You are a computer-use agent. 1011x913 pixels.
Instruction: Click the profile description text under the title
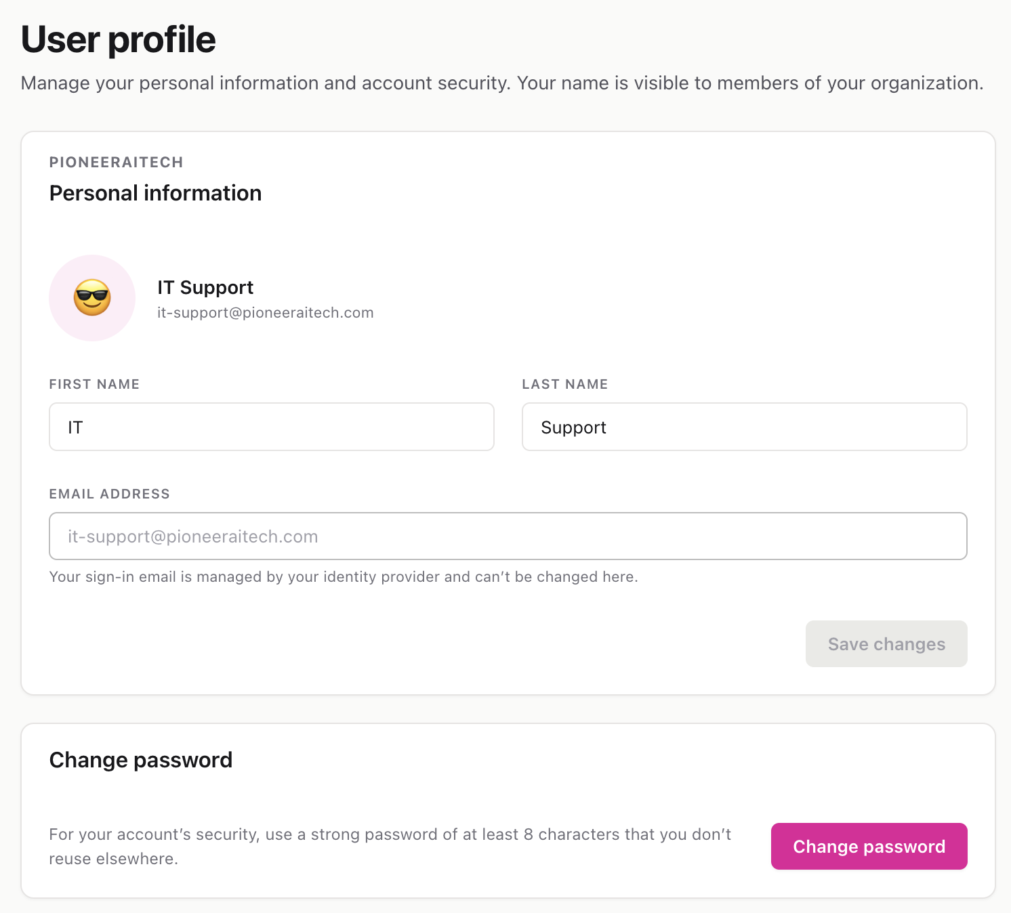coord(502,83)
